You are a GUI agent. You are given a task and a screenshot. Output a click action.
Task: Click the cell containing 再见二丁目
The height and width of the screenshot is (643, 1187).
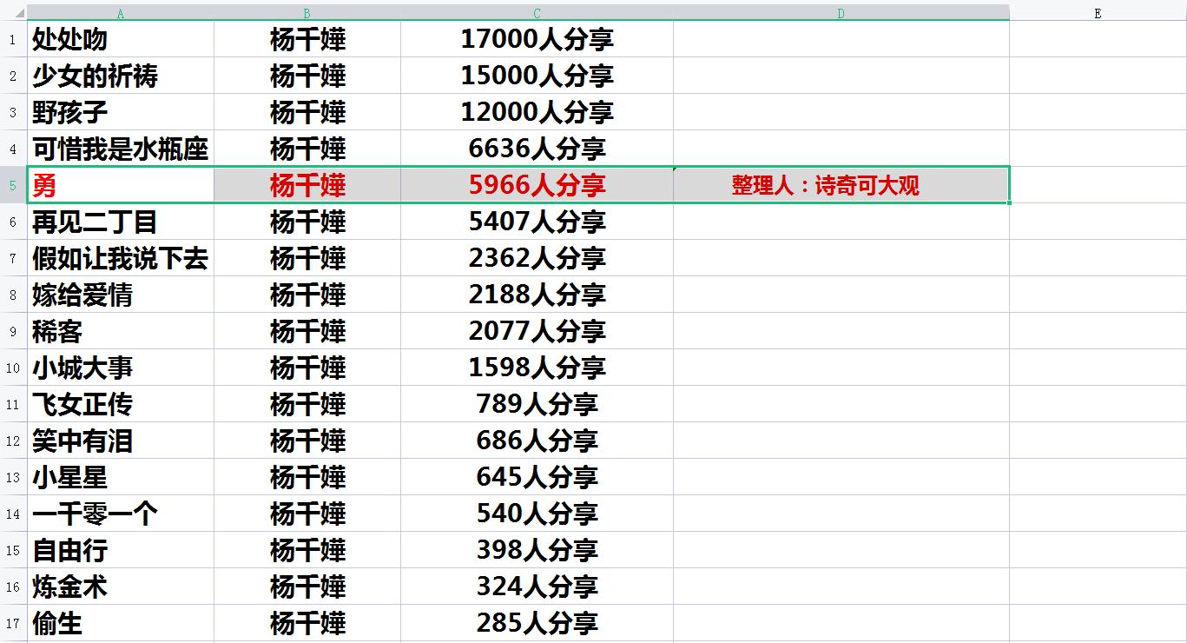[121, 222]
